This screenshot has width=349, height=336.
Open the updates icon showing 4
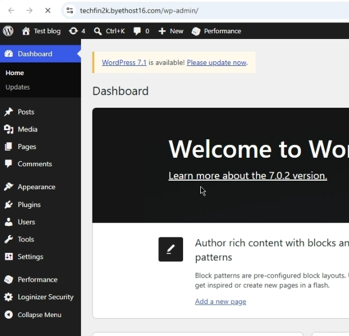tap(73, 31)
